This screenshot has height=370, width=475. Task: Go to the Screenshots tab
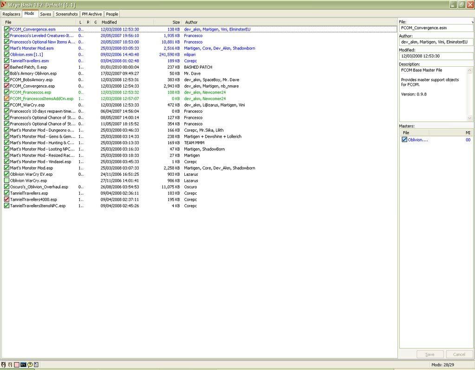click(67, 14)
